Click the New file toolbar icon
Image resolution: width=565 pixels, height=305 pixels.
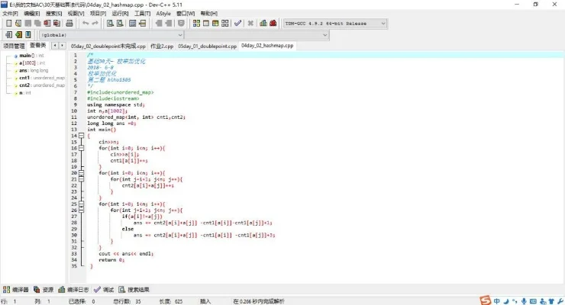click(9, 24)
